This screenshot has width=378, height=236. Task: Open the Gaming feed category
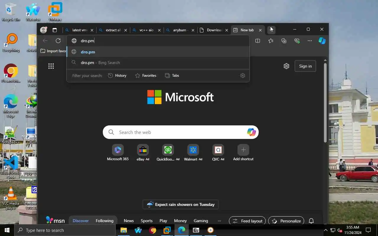201,221
